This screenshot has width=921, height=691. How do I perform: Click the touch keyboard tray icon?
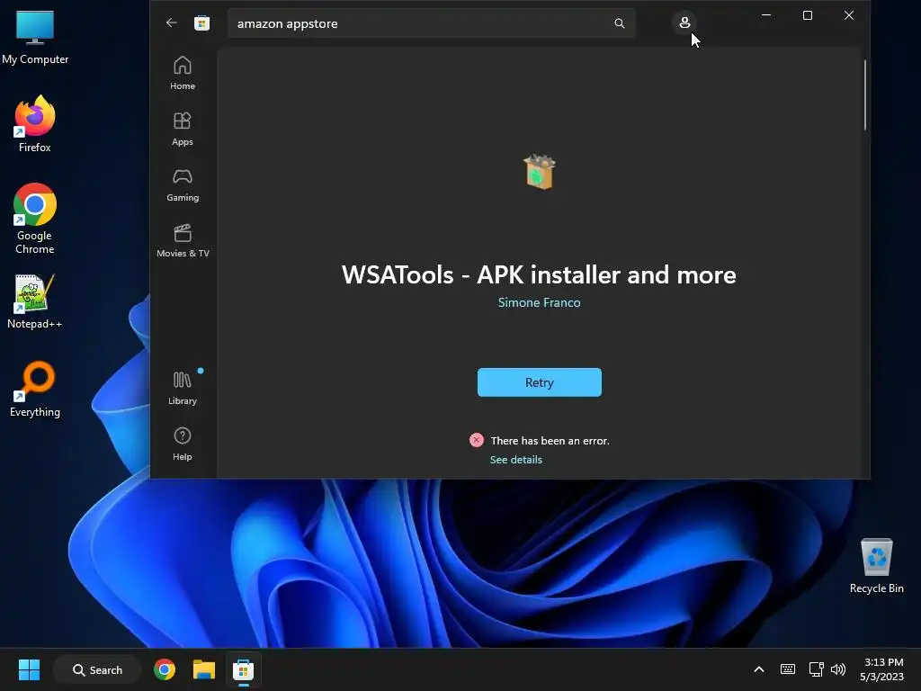click(x=788, y=669)
